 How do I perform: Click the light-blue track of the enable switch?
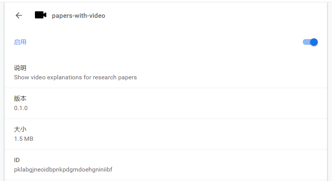(x=306, y=42)
